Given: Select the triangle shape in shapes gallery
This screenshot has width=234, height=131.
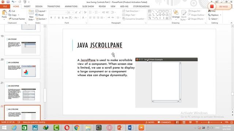Looking at the screenshot, I should pyautogui.click(x=150, y=15).
